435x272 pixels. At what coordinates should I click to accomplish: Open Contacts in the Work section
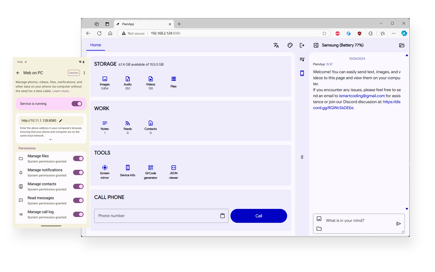pyautogui.click(x=150, y=127)
